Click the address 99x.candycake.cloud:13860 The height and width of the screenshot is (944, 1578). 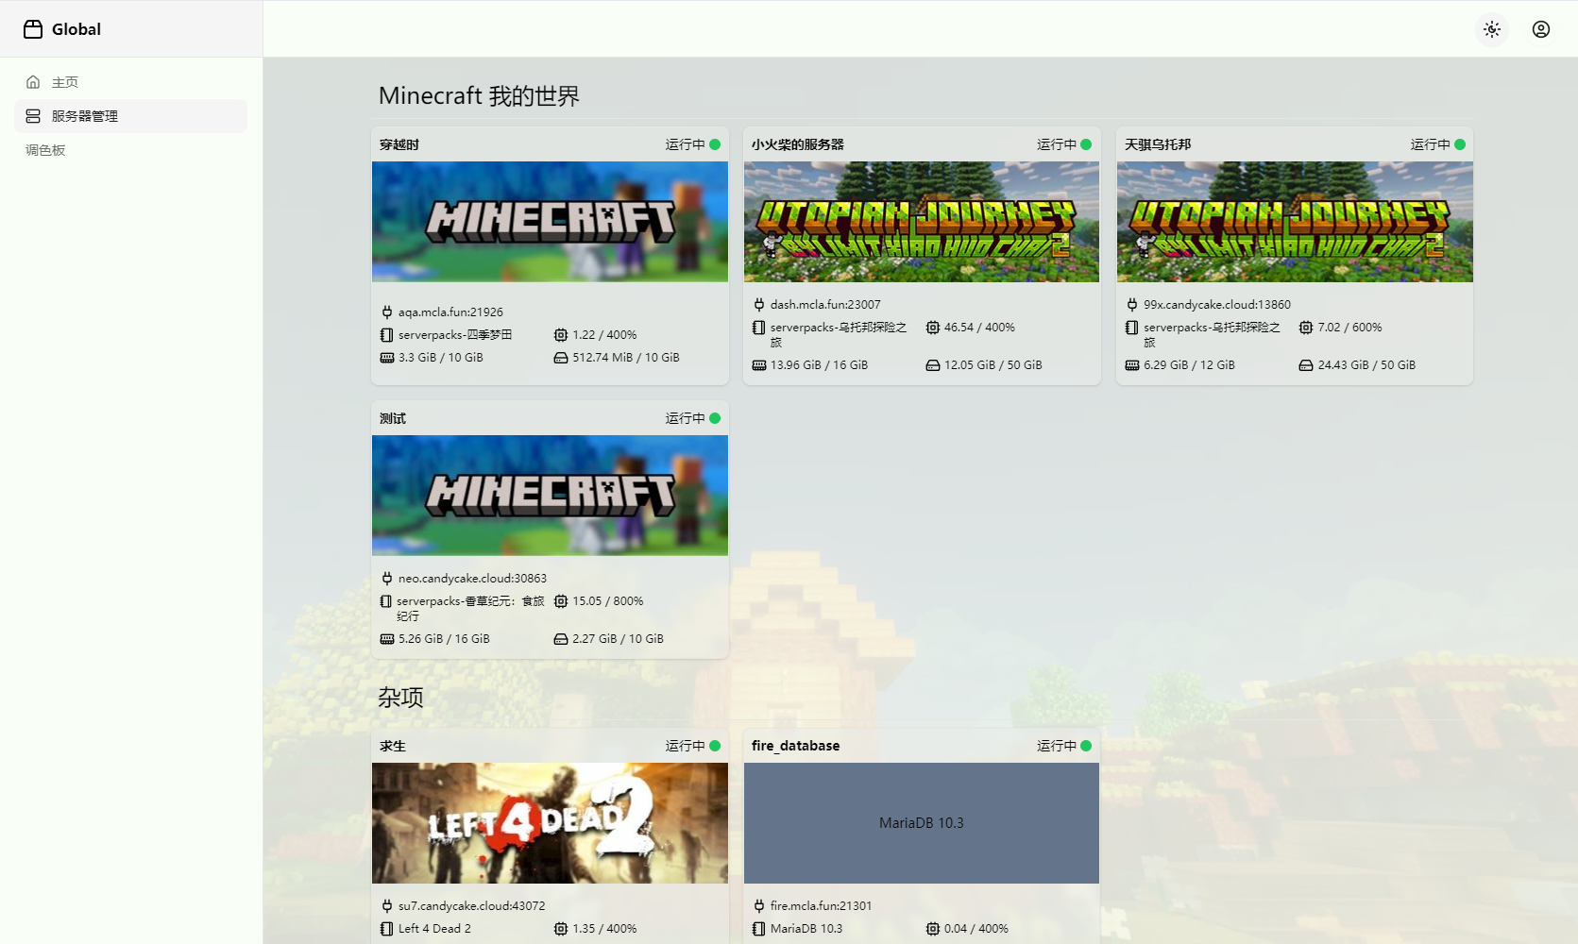click(x=1217, y=305)
